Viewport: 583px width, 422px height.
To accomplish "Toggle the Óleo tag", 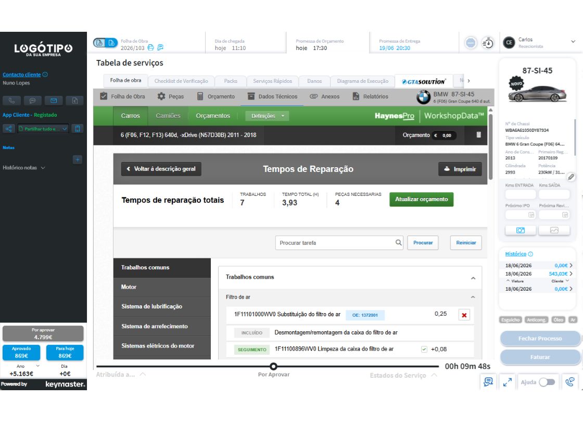I will (x=558, y=320).
